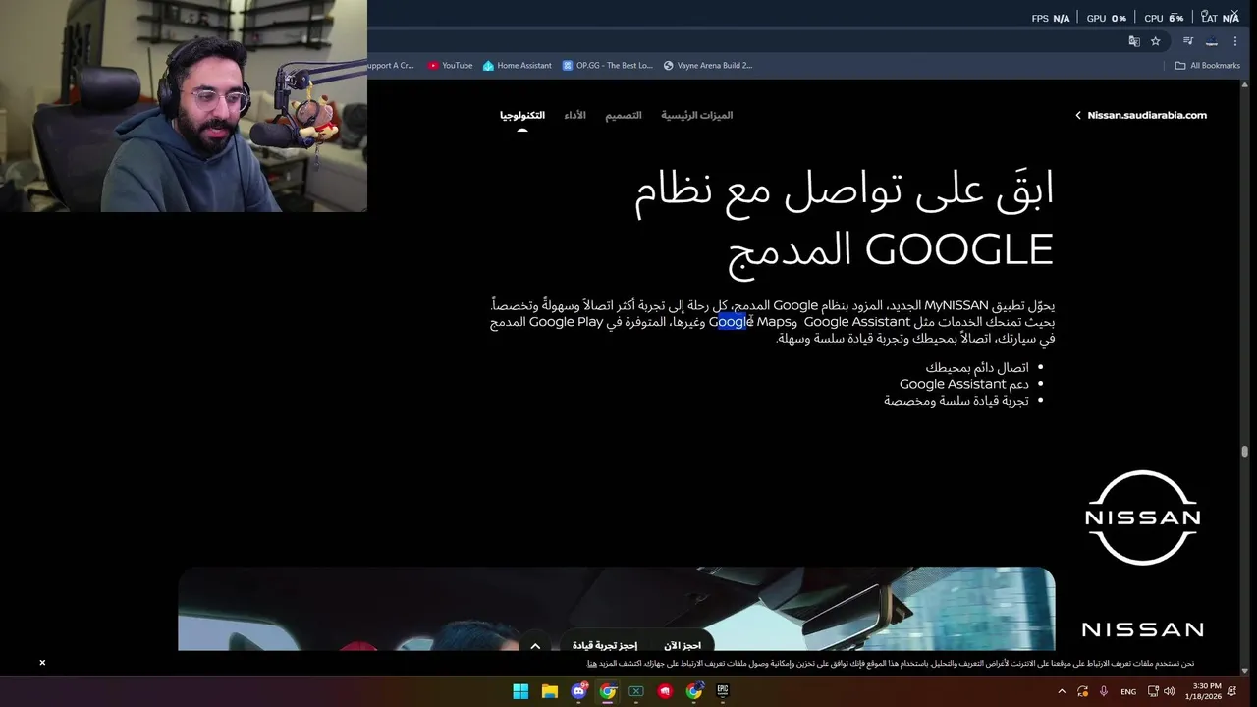Image resolution: width=1257 pixels, height=707 pixels.
Task: Open the Chrome three-dot menu
Action: (1235, 41)
